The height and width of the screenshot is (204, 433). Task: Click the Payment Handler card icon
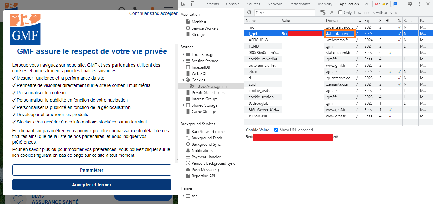click(188, 157)
